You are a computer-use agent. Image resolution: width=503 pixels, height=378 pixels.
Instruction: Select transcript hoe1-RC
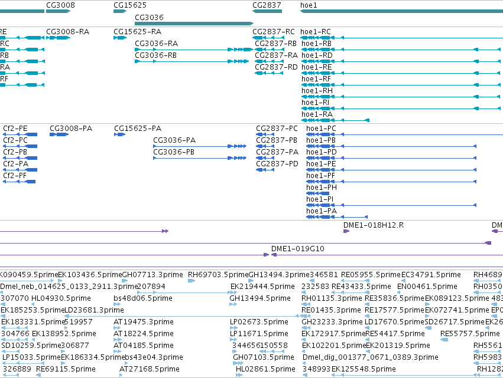[x=316, y=32]
